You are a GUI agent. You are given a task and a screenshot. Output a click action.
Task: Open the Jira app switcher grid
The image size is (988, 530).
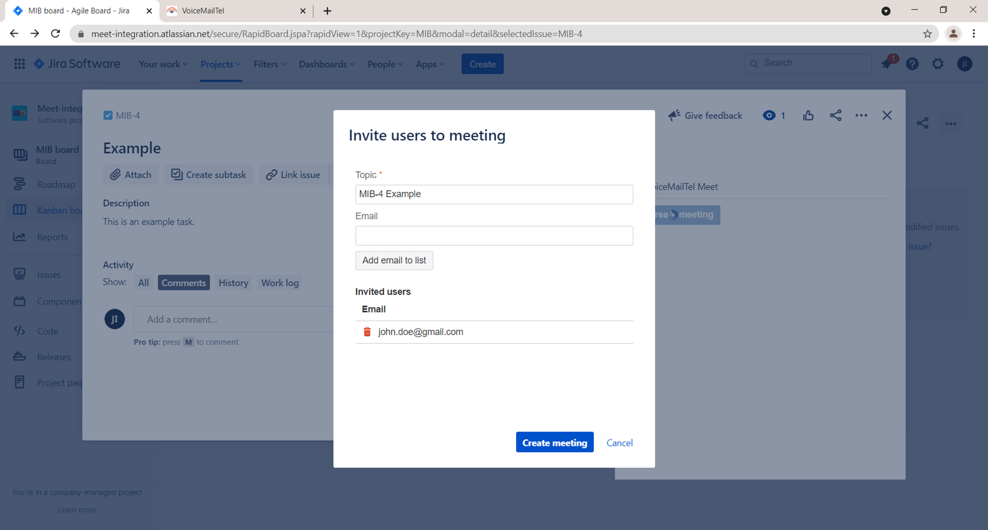(x=19, y=64)
